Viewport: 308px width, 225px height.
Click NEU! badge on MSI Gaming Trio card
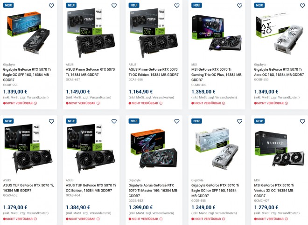pos(196,5)
